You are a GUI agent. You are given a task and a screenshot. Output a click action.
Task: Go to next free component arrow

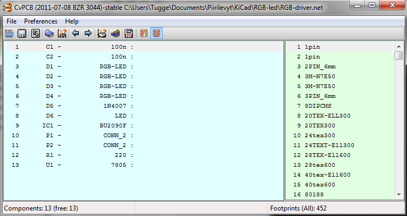pyautogui.click(x=88, y=33)
